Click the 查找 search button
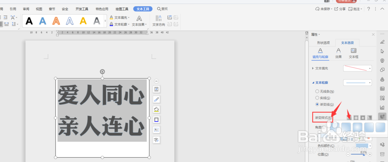The image size is (388, 162). pos(162,9)
